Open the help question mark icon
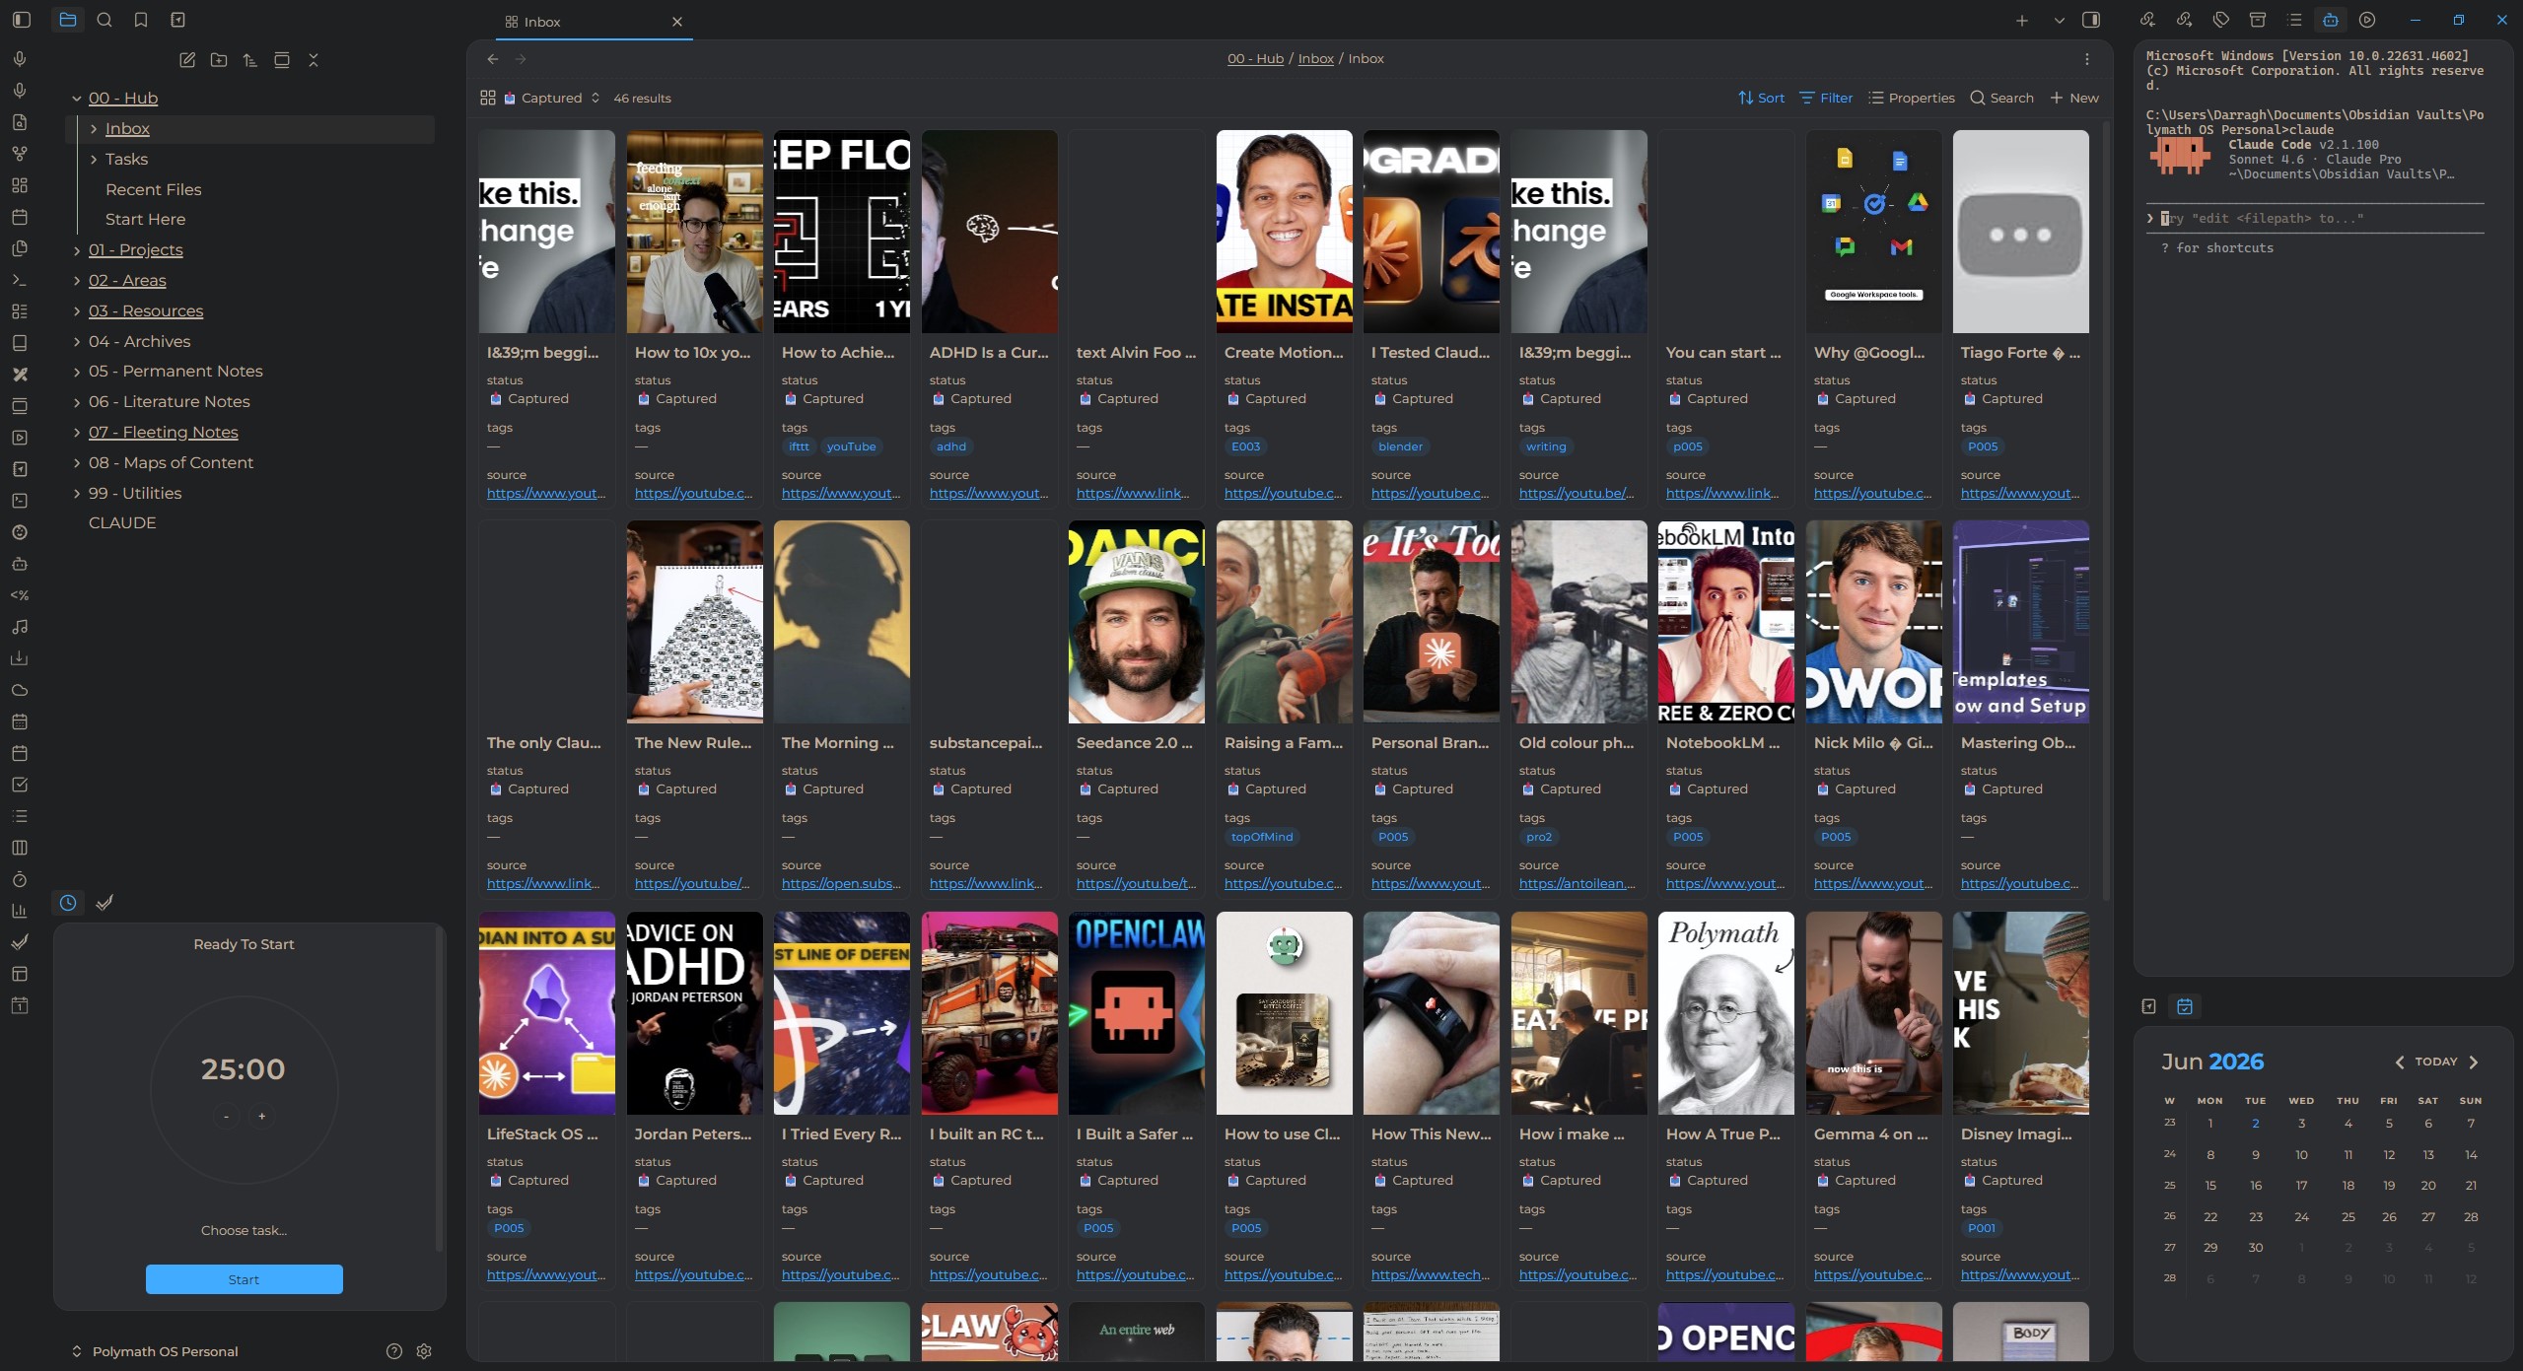 tap(394, 1351)
